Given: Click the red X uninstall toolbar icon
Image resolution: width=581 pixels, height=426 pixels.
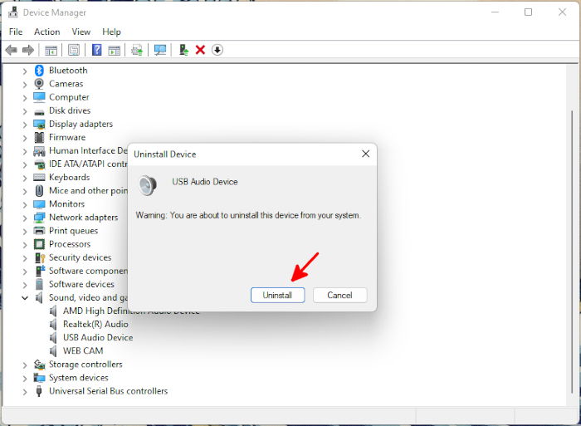Looking at the screenshot, I should tap(200, 50).
